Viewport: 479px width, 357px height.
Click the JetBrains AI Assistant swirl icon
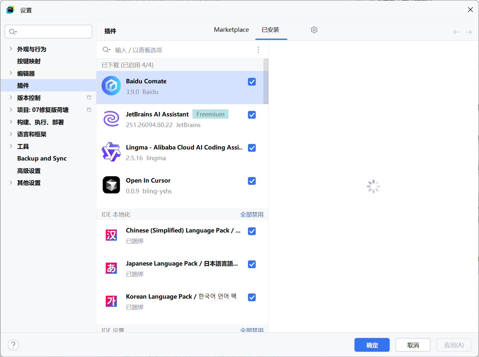click(x=111, y=119)
